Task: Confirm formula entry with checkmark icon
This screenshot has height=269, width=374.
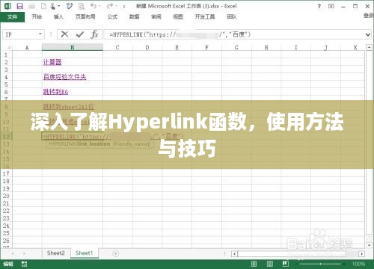Action: 80,34
